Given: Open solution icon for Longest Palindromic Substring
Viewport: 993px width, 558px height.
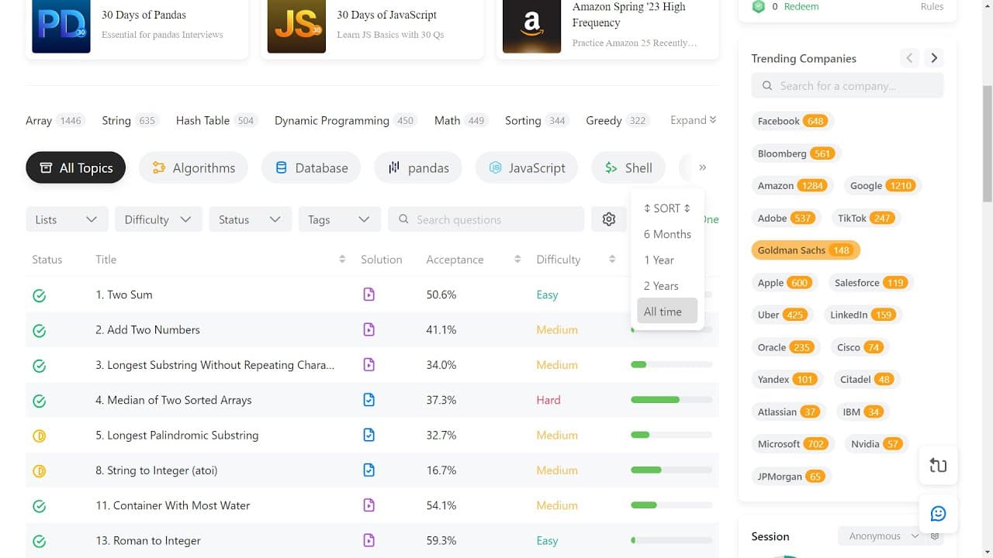Looking at the screenshot, I should coord(368,435).
